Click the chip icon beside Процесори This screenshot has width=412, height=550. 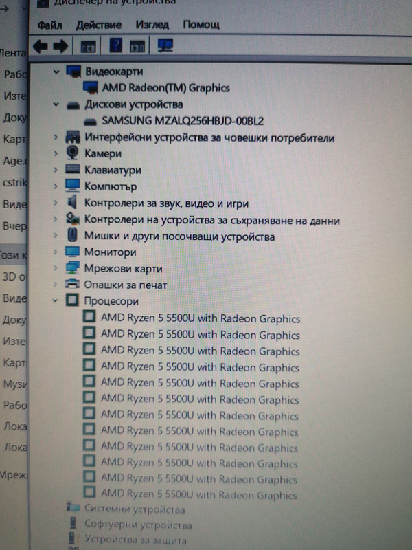(x=72, y=300)
